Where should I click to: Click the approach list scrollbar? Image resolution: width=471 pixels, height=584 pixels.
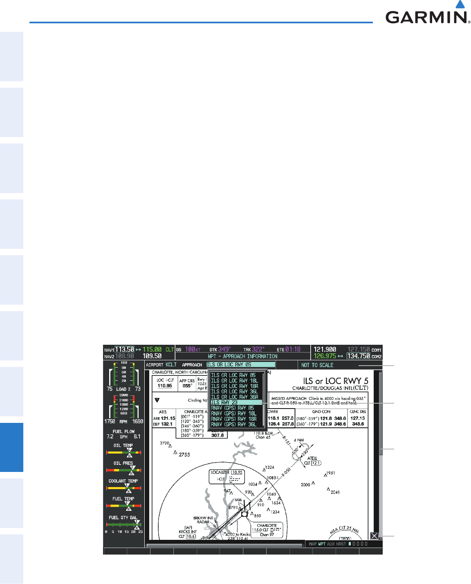point(264,400)
